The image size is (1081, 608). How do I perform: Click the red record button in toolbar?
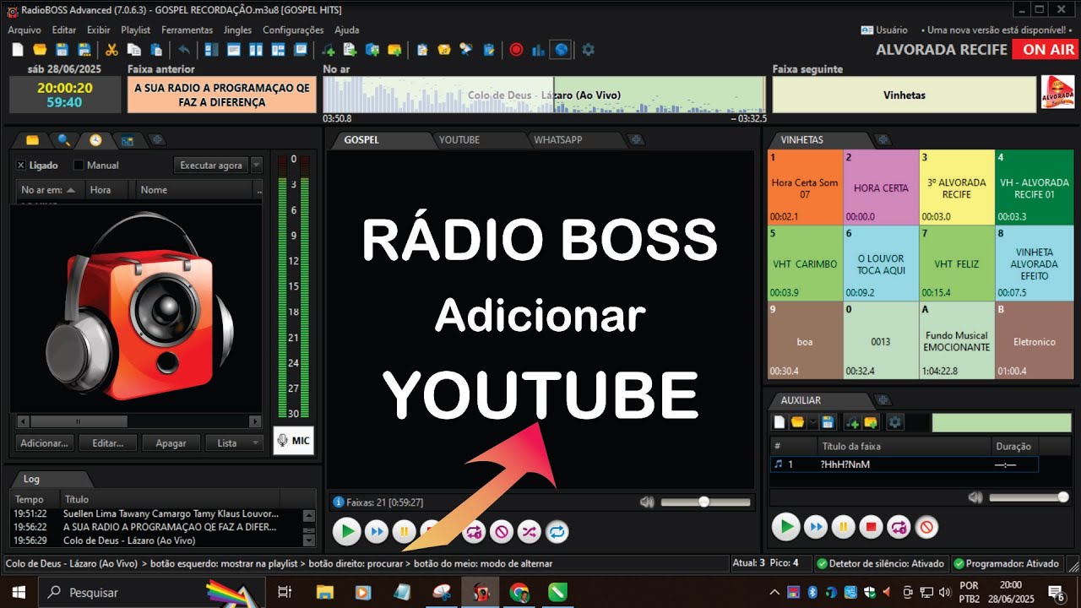pyautogui.click(x=516, y=50)
